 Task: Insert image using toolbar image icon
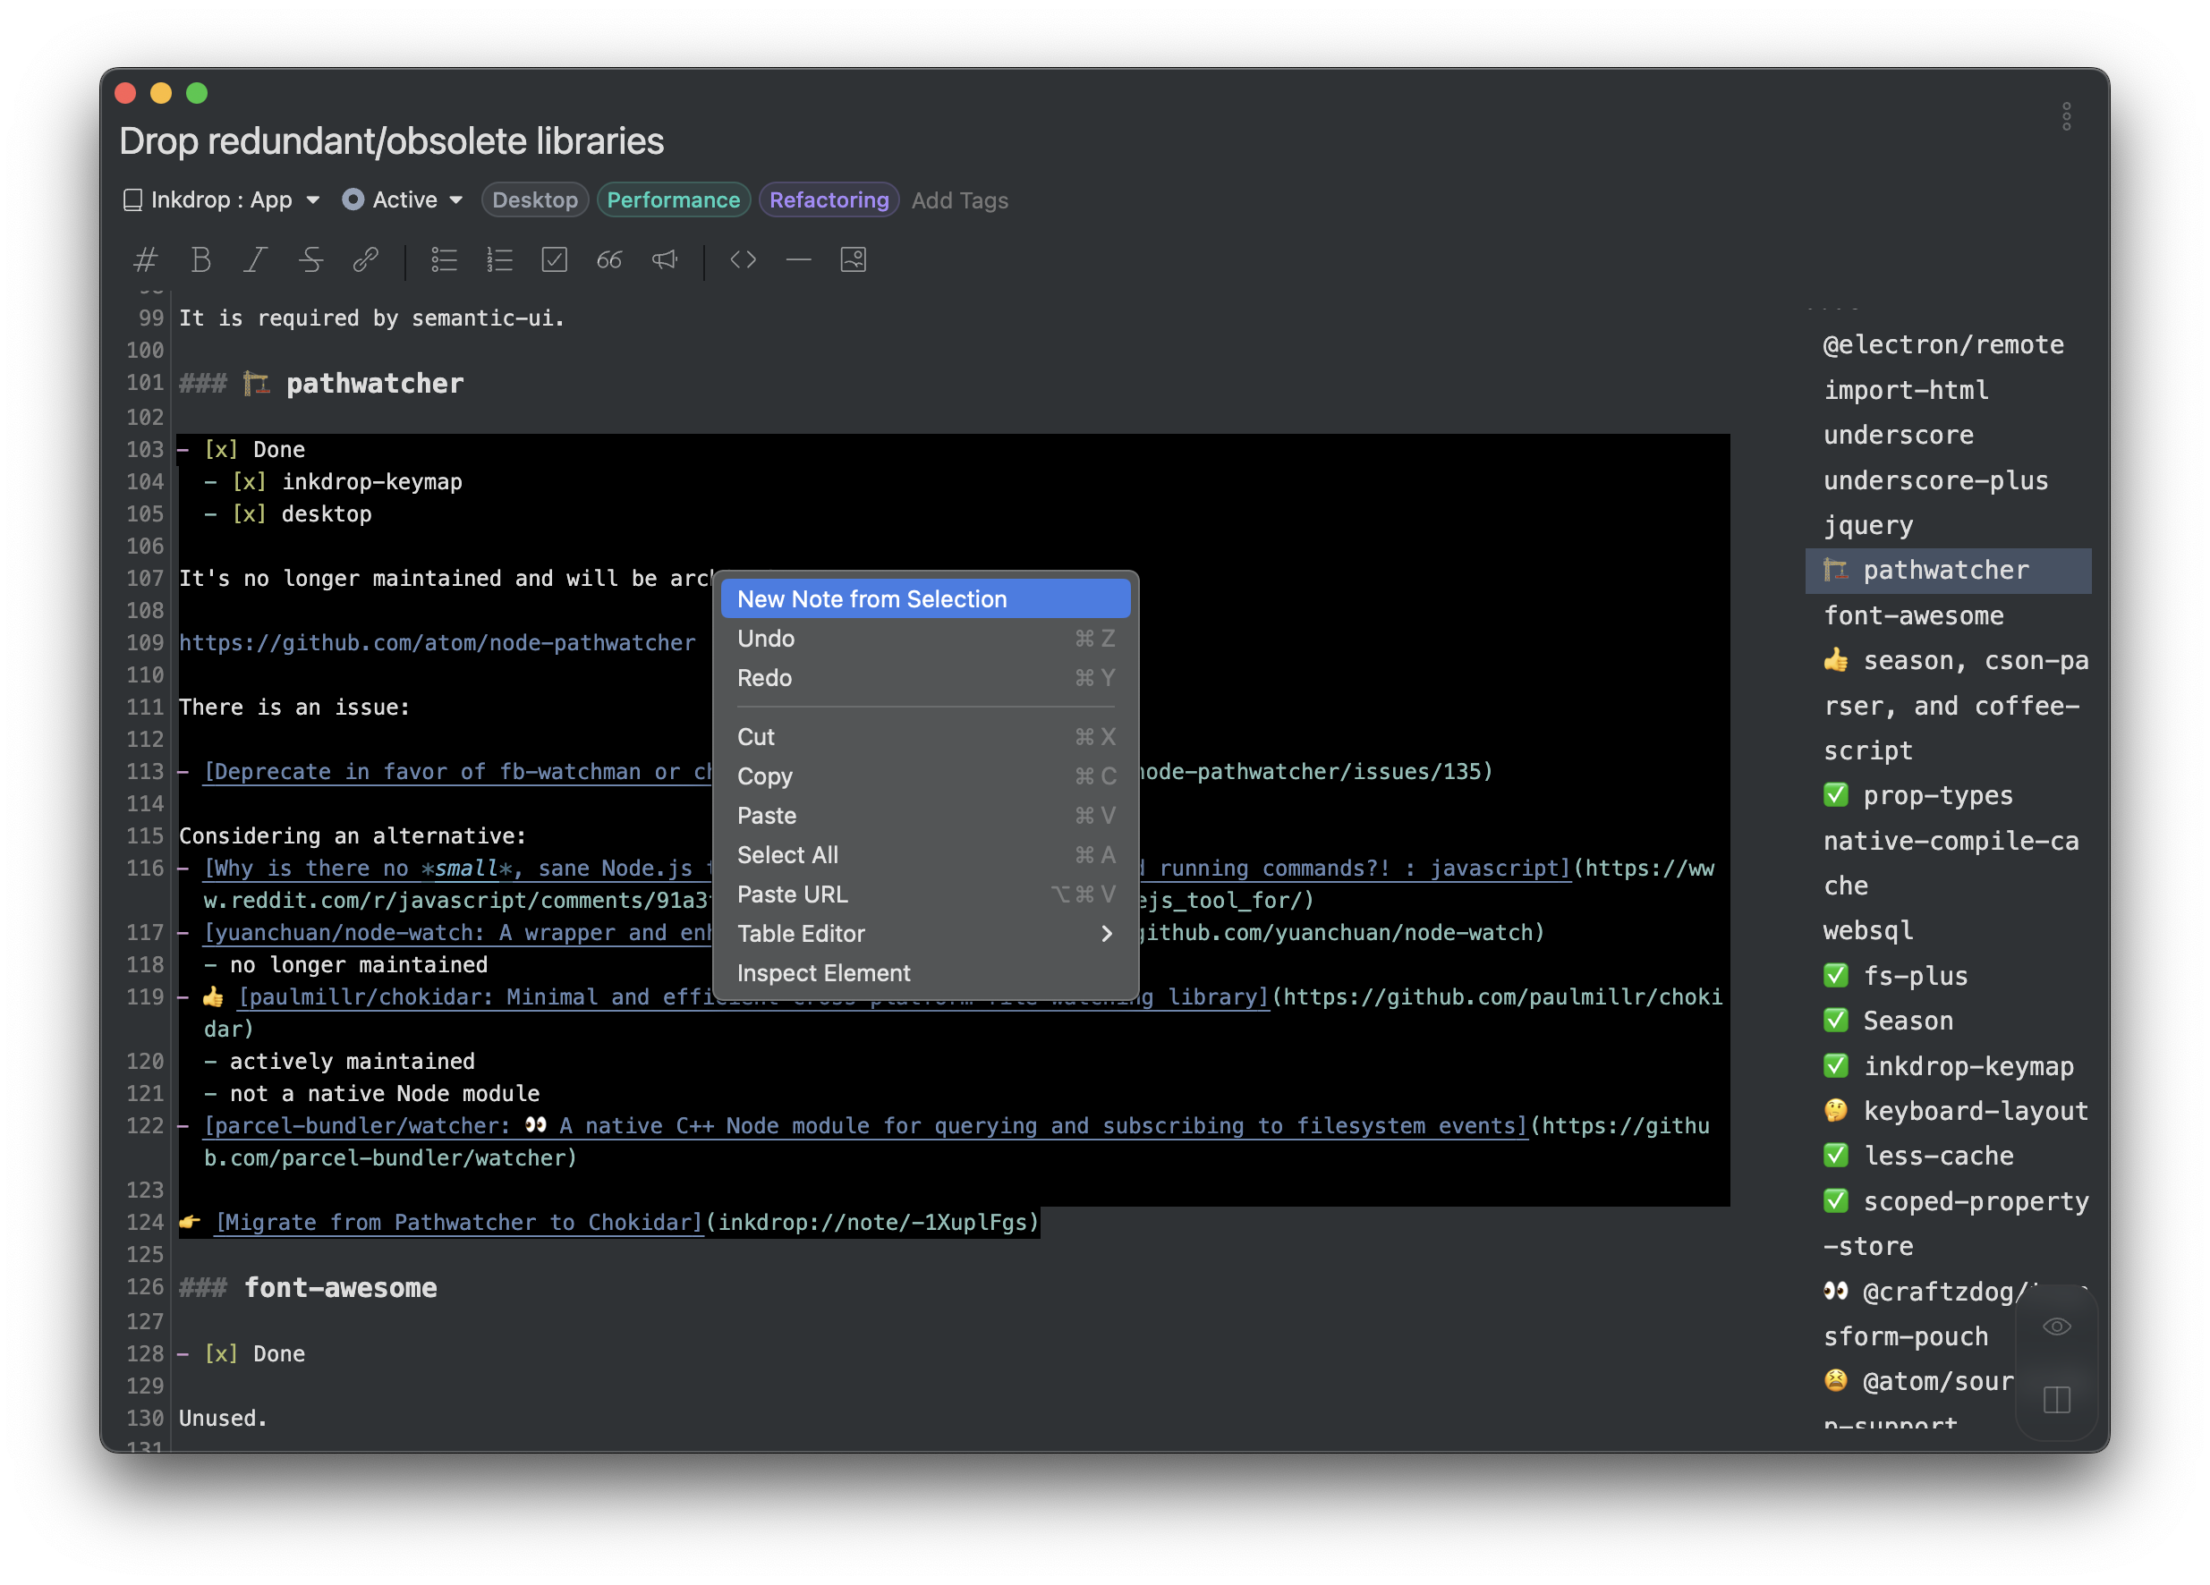coord(853,260)
